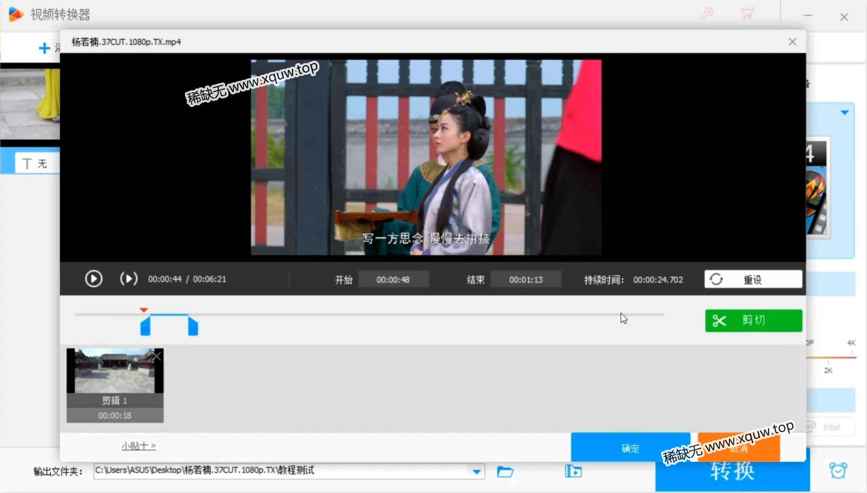
Task: Click the 00:00:44 / 00:06:21 time readout
Action: pyautogui.click(x=187, y=279)
